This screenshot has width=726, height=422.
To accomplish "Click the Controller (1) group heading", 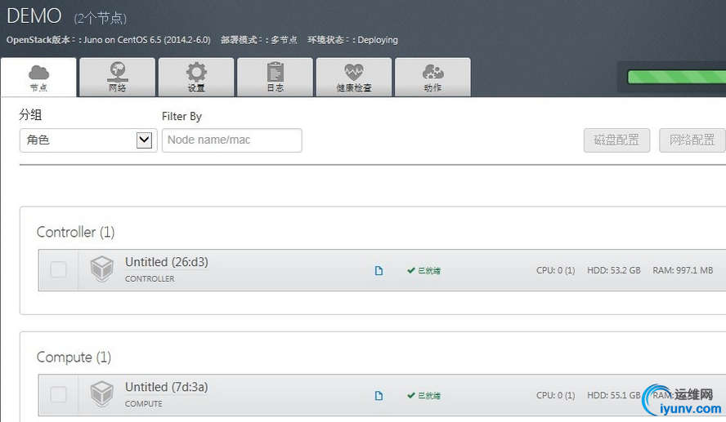I will point(75,232).
